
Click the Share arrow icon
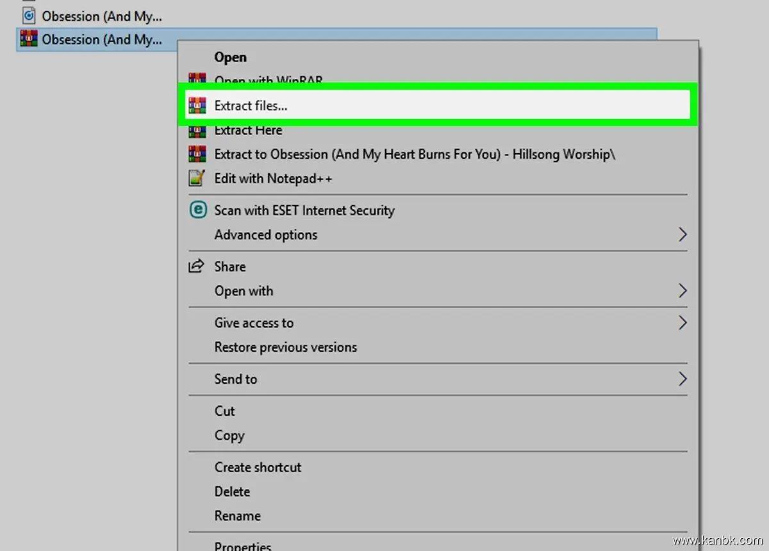pyautogui.click(x=196, y=267)
